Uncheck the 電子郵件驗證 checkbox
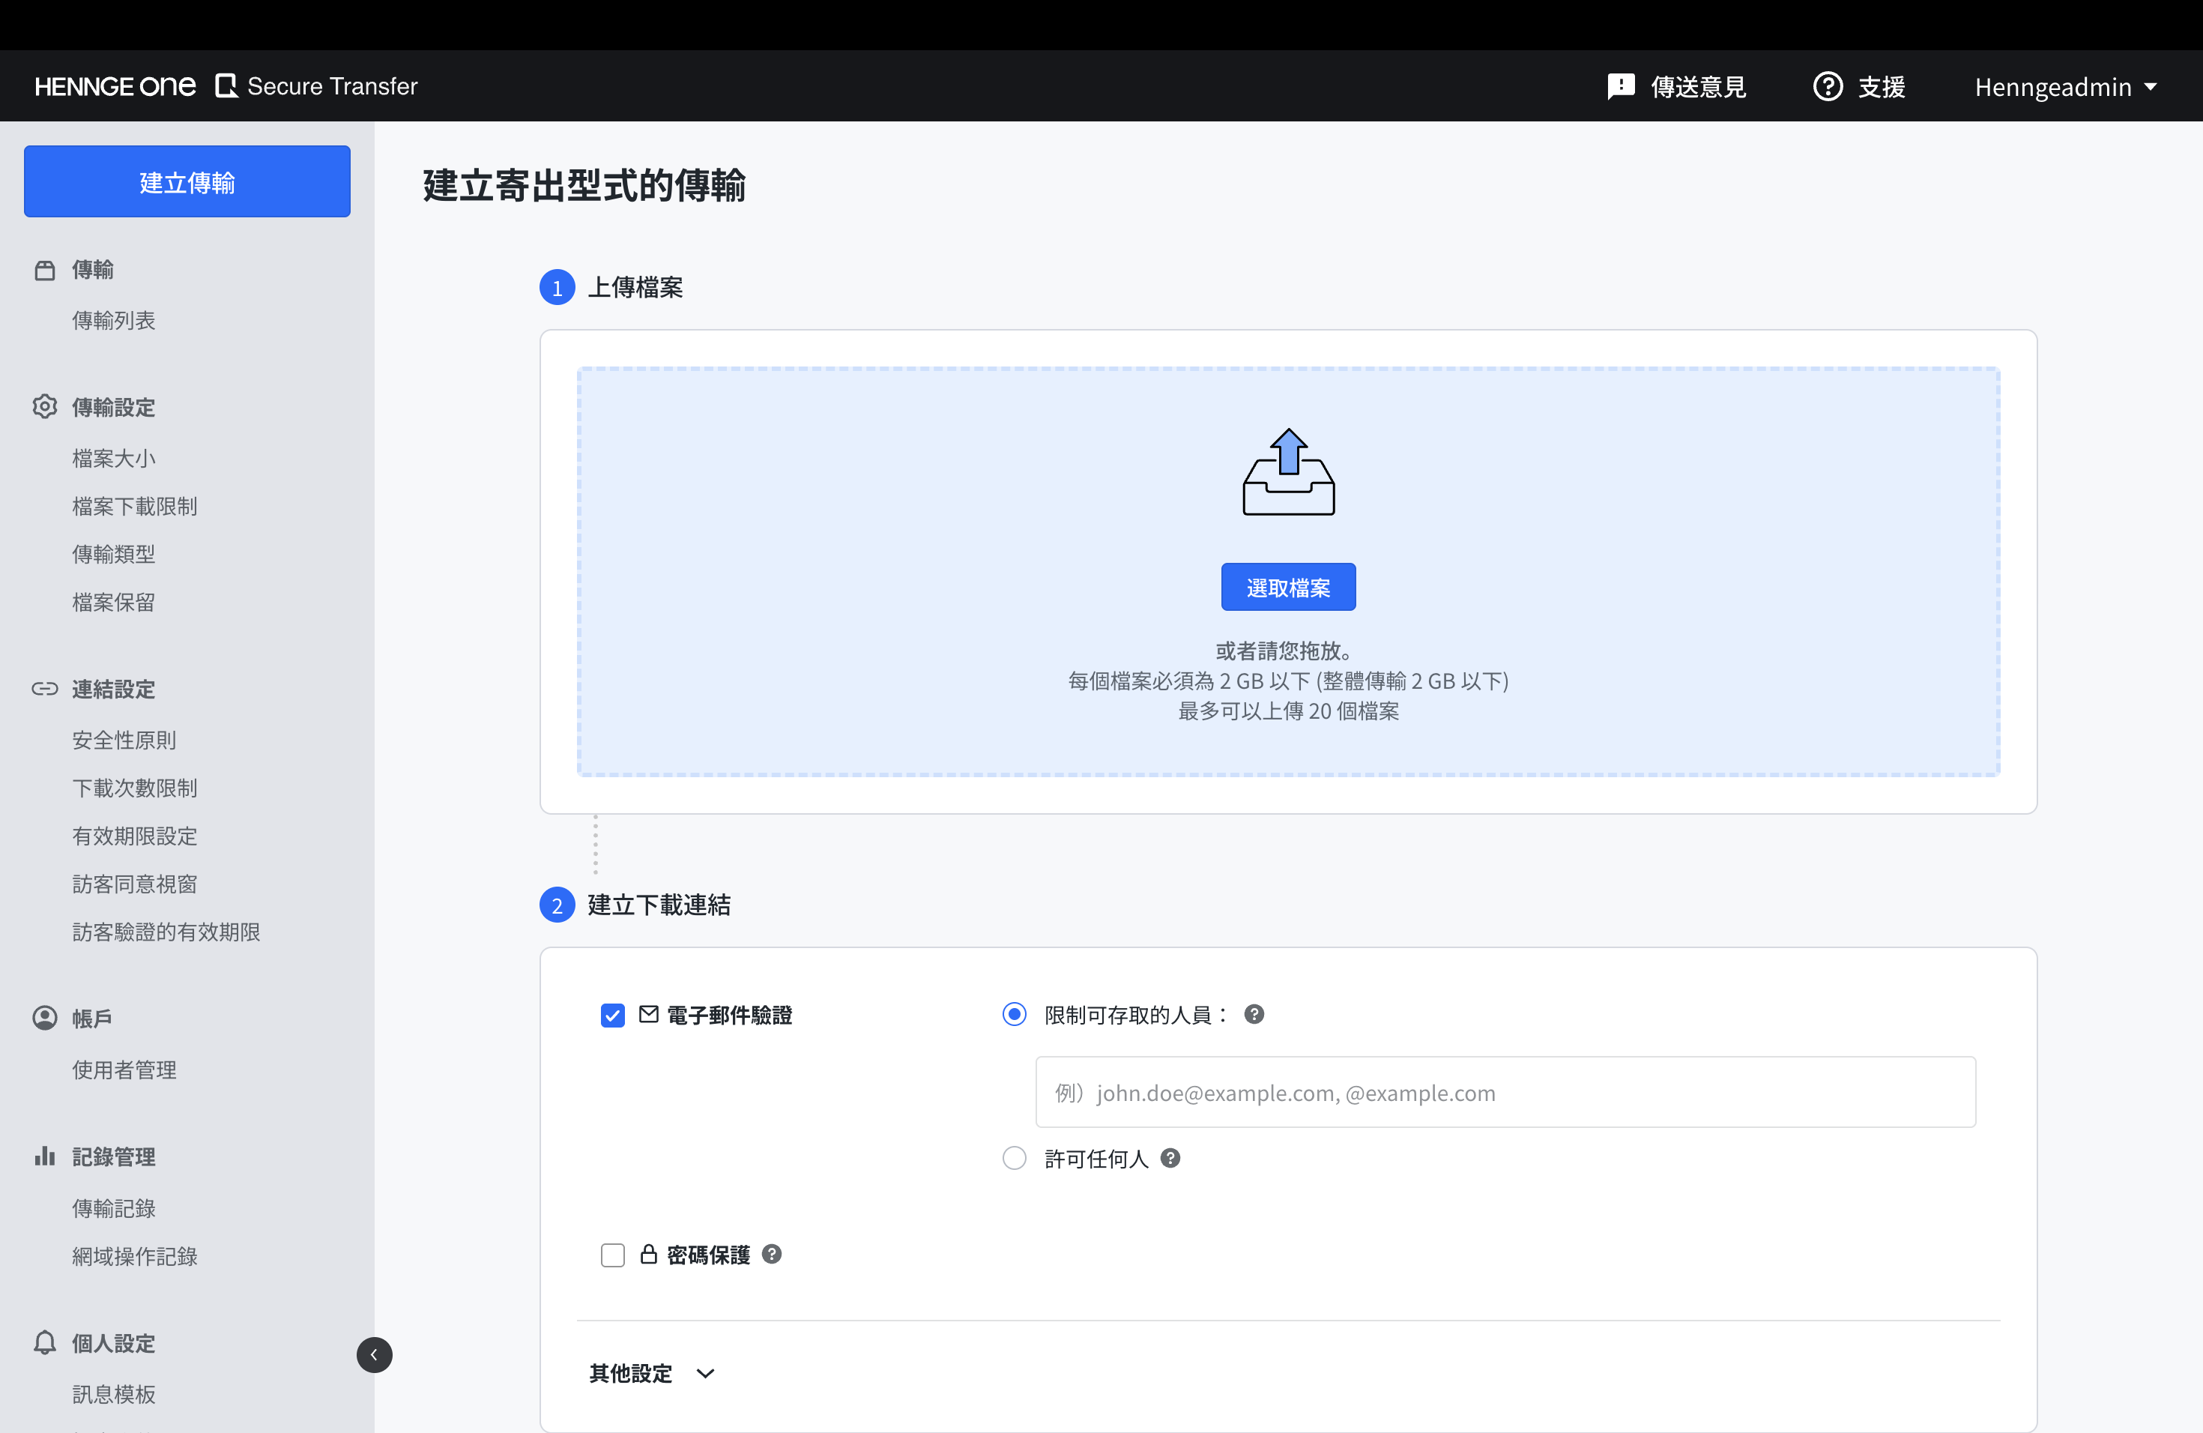 pyautogui.click(x=612, y=1015)
